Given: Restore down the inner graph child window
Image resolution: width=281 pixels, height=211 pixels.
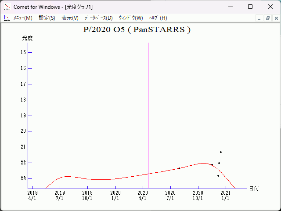Looking at the screenshot, I should coord(267,18).
